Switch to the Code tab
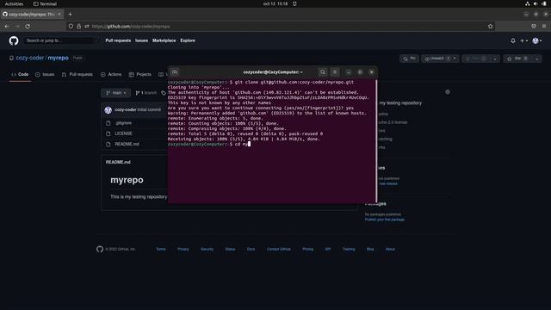 click(x=20, y=75)
